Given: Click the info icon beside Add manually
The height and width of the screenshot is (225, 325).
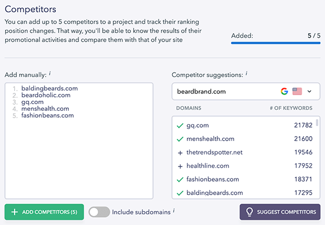Looking at the screenshot, I should coord(50,73).
